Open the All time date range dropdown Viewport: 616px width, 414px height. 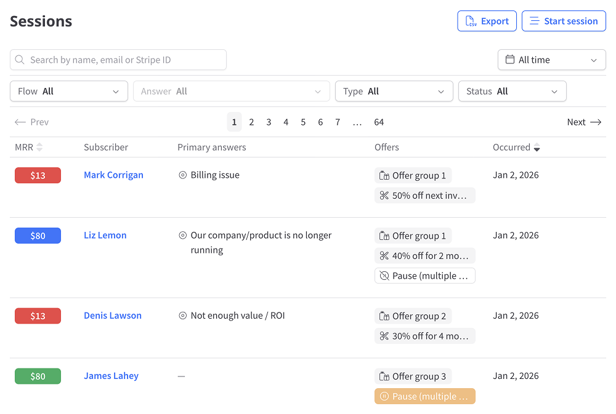click(x=551, y=60)
